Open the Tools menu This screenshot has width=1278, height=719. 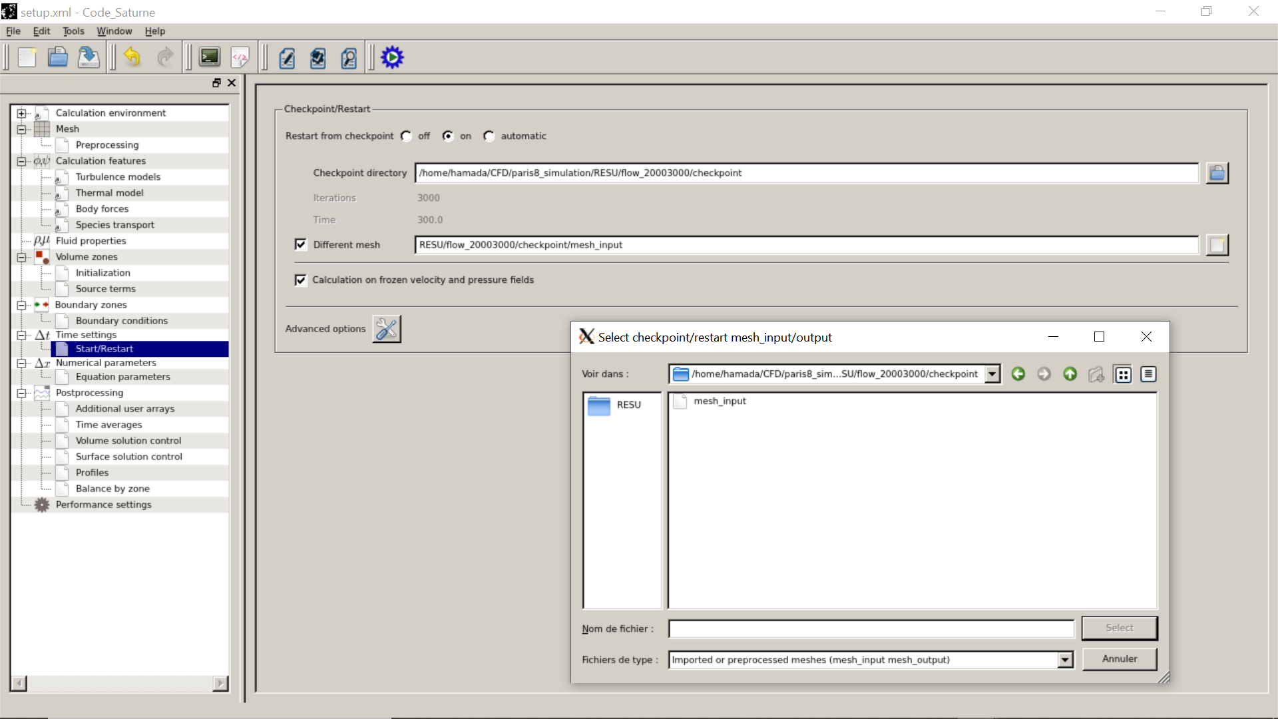click(x=73, y=31)
